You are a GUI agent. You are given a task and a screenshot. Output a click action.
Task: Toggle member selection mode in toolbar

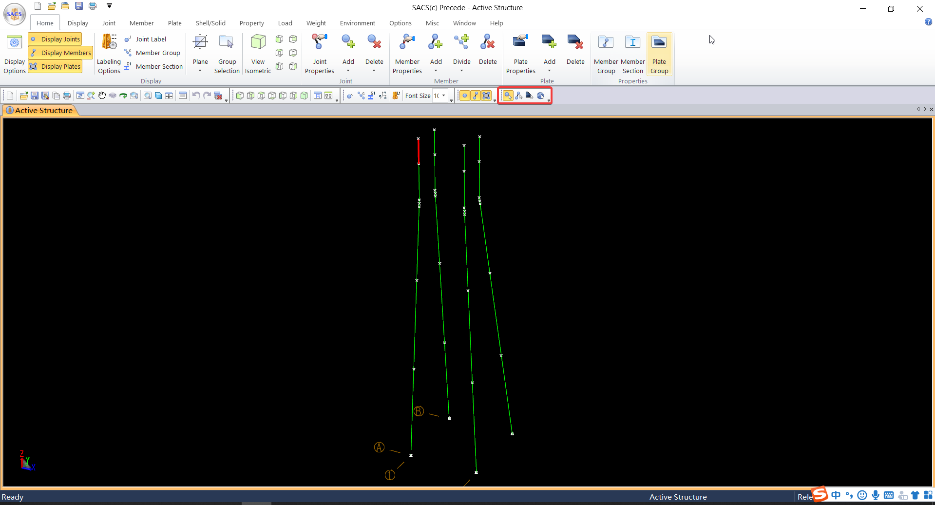[476, 96]
